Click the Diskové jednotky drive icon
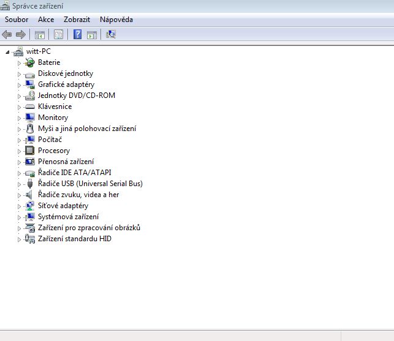 tap(30, 75)
